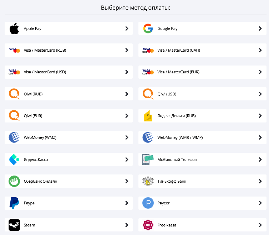Click the Free-kassa logo icon
Viewport: 269px width, 235px height.
[x=148, y=225]
